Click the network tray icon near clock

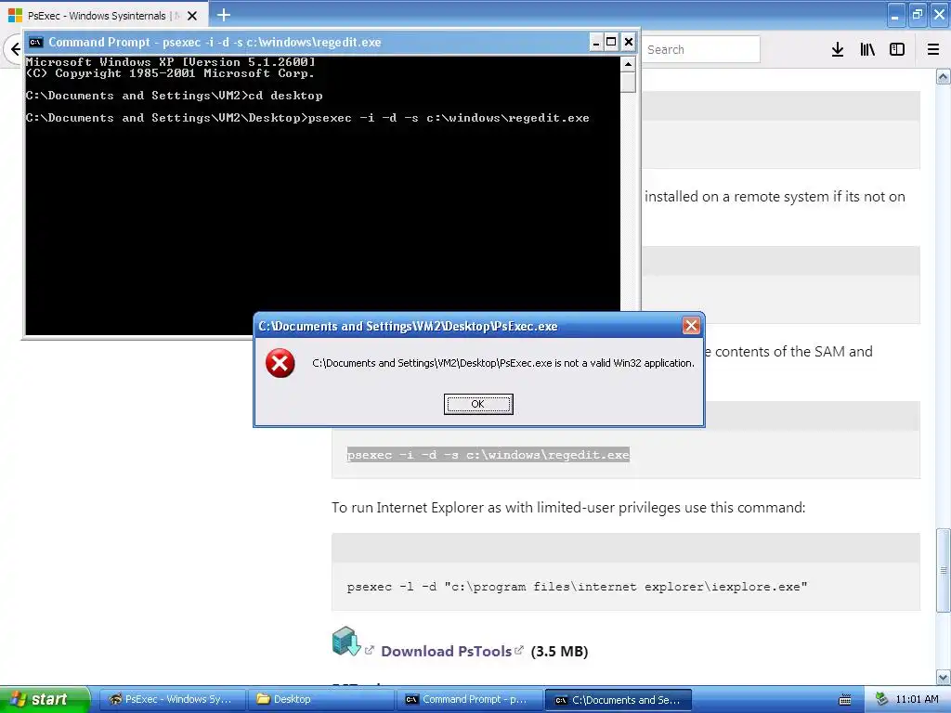pyautogui.click(x=882, y=699)
